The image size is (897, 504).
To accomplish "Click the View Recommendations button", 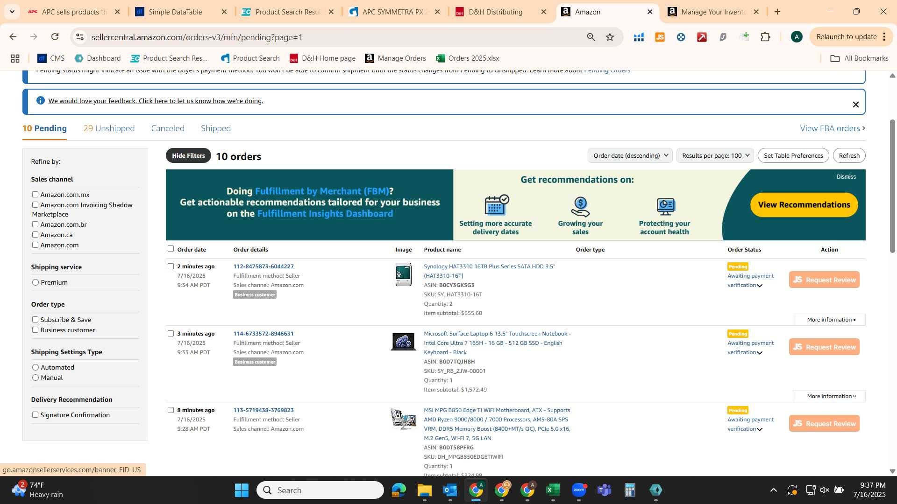I will [x=804, y=204].
